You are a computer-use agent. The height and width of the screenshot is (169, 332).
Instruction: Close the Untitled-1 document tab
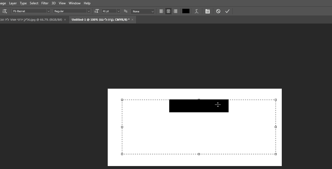tap(132, 20)
